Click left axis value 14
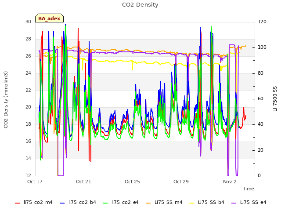The image size is (281, 211). pyautogui.click(x=28, y=158)
